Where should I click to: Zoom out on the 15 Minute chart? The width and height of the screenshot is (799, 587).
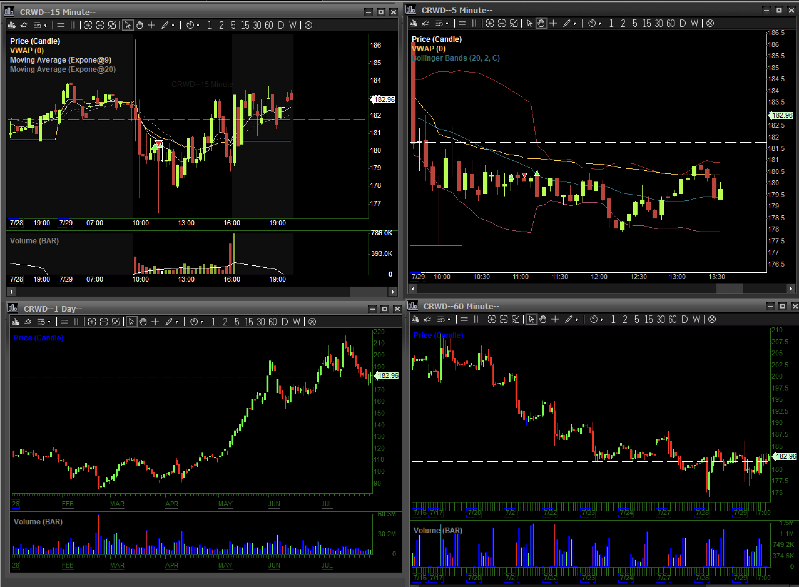(100, 25)
